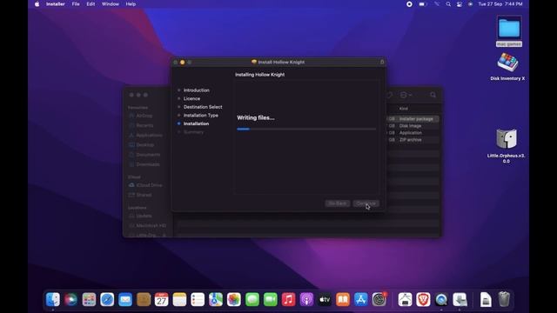This screenshot has height=313, width=557.
Task: Open the mac games desktop folder
Action: pyautogui.click(x=509, y=31)
